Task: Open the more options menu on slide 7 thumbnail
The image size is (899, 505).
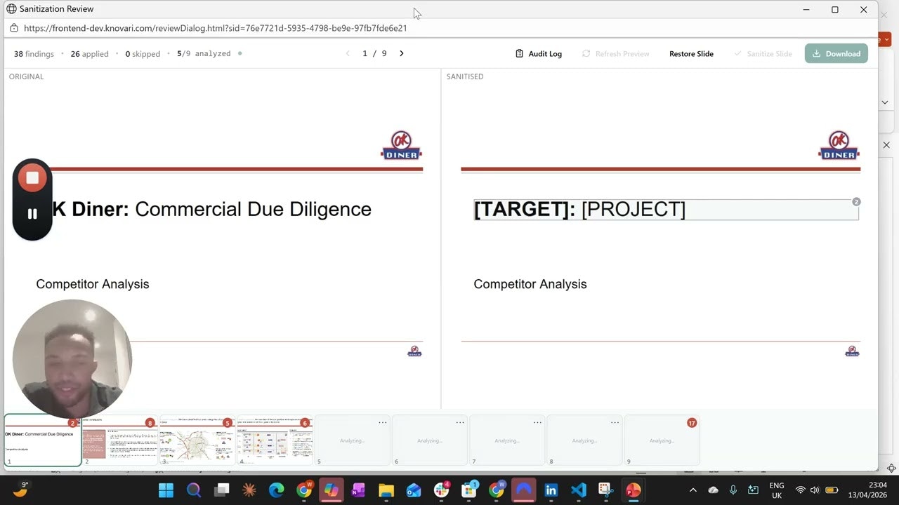Action: point(537,422)
